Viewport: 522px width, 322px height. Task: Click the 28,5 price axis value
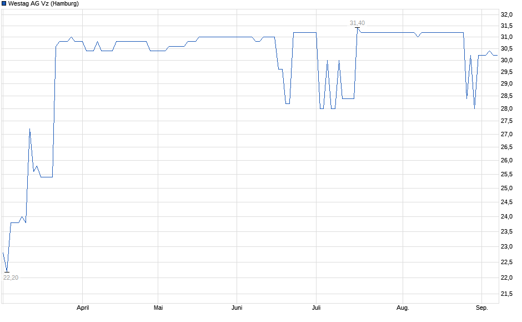click(506, 96)
